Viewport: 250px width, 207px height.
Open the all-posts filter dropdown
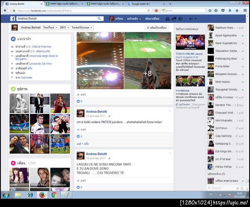82,27
